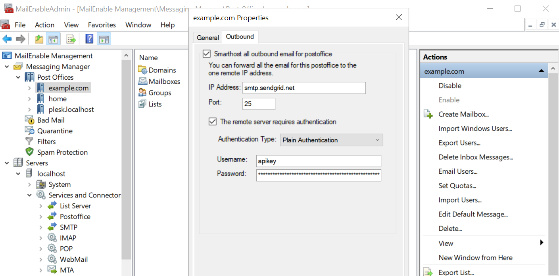Uncheck Smarthost all outbound email for postoffice
This screenshot has height=276, width=559.
point(207,54)
